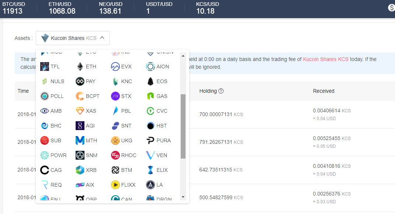The image size is (395, 214).
Task: Pick the STX coin icon
Action: [x=115, y=96]
